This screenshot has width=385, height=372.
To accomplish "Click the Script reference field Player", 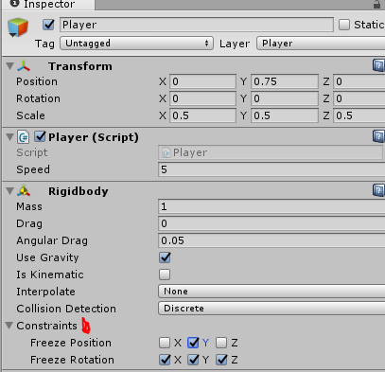I will [271, 152].
